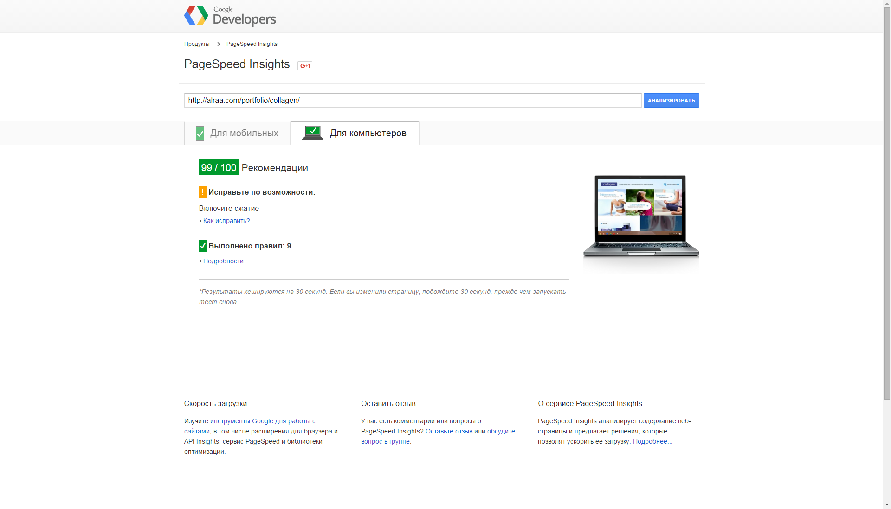Expand the Подробности section
The width and height of the screenshot is (891, 509).
click(x=223, y=261)
